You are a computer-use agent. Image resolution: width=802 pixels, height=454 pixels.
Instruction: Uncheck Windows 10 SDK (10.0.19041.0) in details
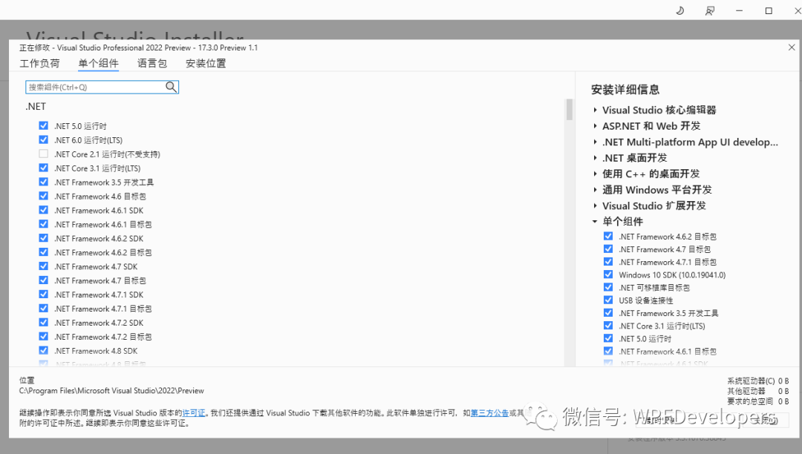608,274
